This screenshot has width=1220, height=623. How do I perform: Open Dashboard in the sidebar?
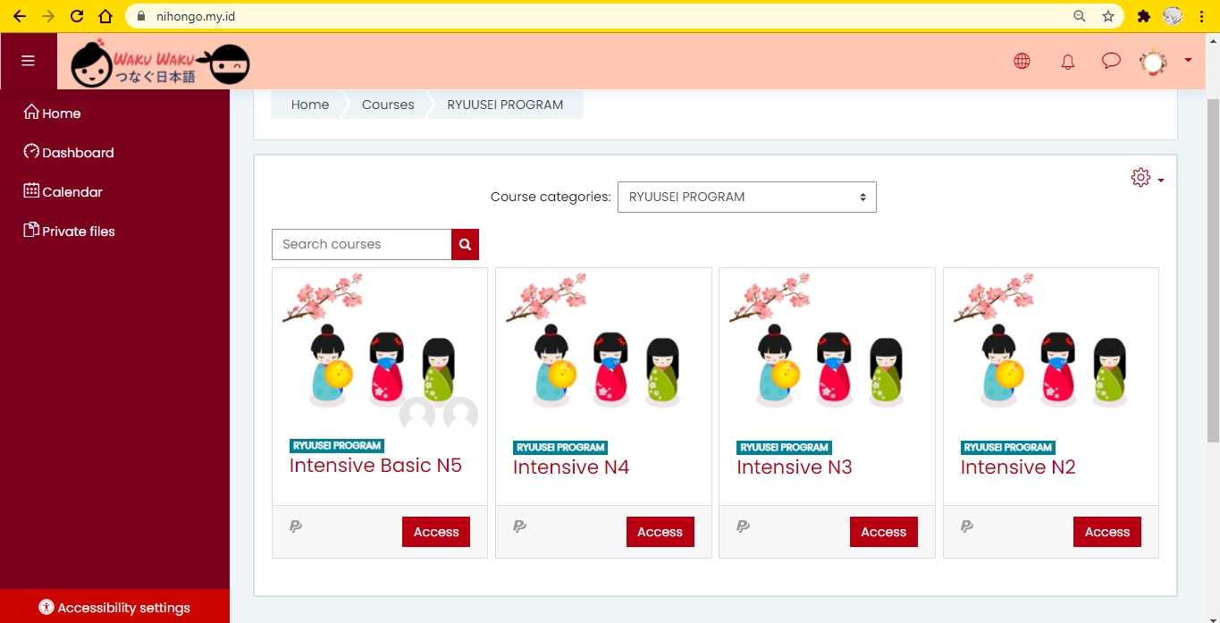[x=69, y=153]
